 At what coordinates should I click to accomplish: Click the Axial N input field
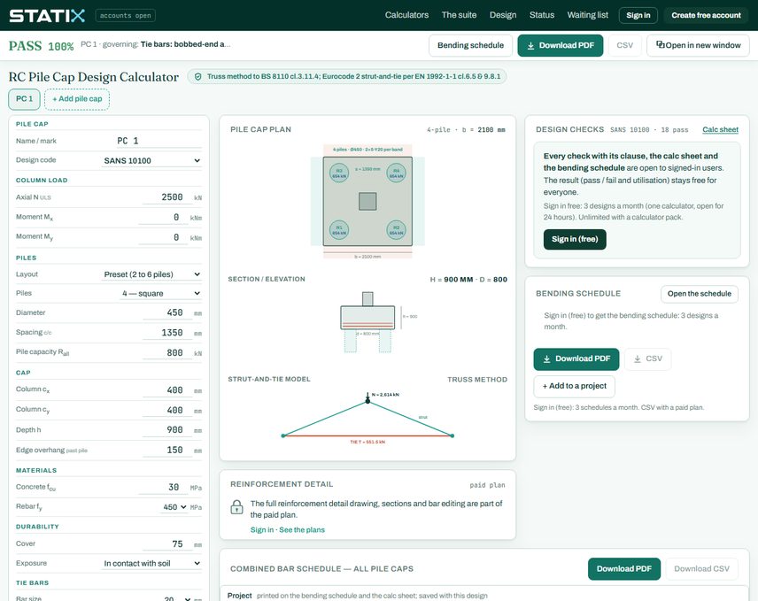click(x=165, y=197)
